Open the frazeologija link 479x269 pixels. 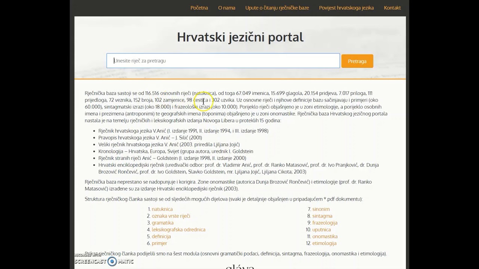(325, 223)
